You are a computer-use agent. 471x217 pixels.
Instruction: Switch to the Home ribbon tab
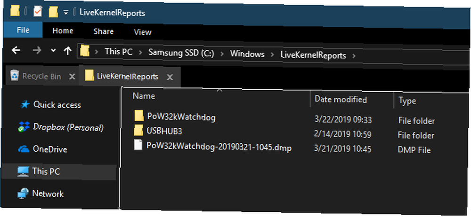(x=63, y=31)
